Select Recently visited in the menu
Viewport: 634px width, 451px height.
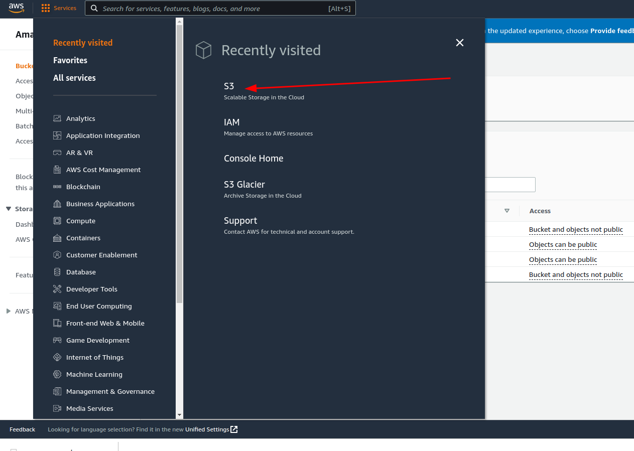coord(83,43)
